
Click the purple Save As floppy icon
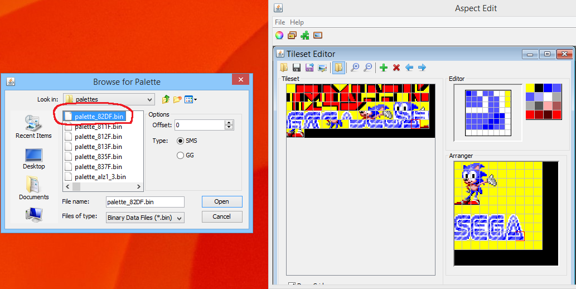309,68
